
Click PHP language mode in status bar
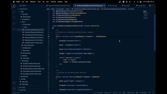pos(124,93)
